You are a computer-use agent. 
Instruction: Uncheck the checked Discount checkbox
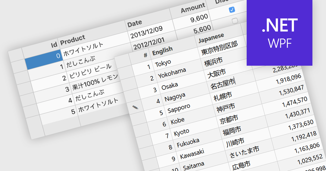[x=231, y=10]
